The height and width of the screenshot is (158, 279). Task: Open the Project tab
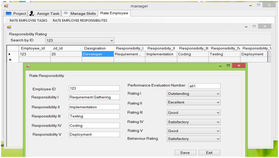(16, 13)
